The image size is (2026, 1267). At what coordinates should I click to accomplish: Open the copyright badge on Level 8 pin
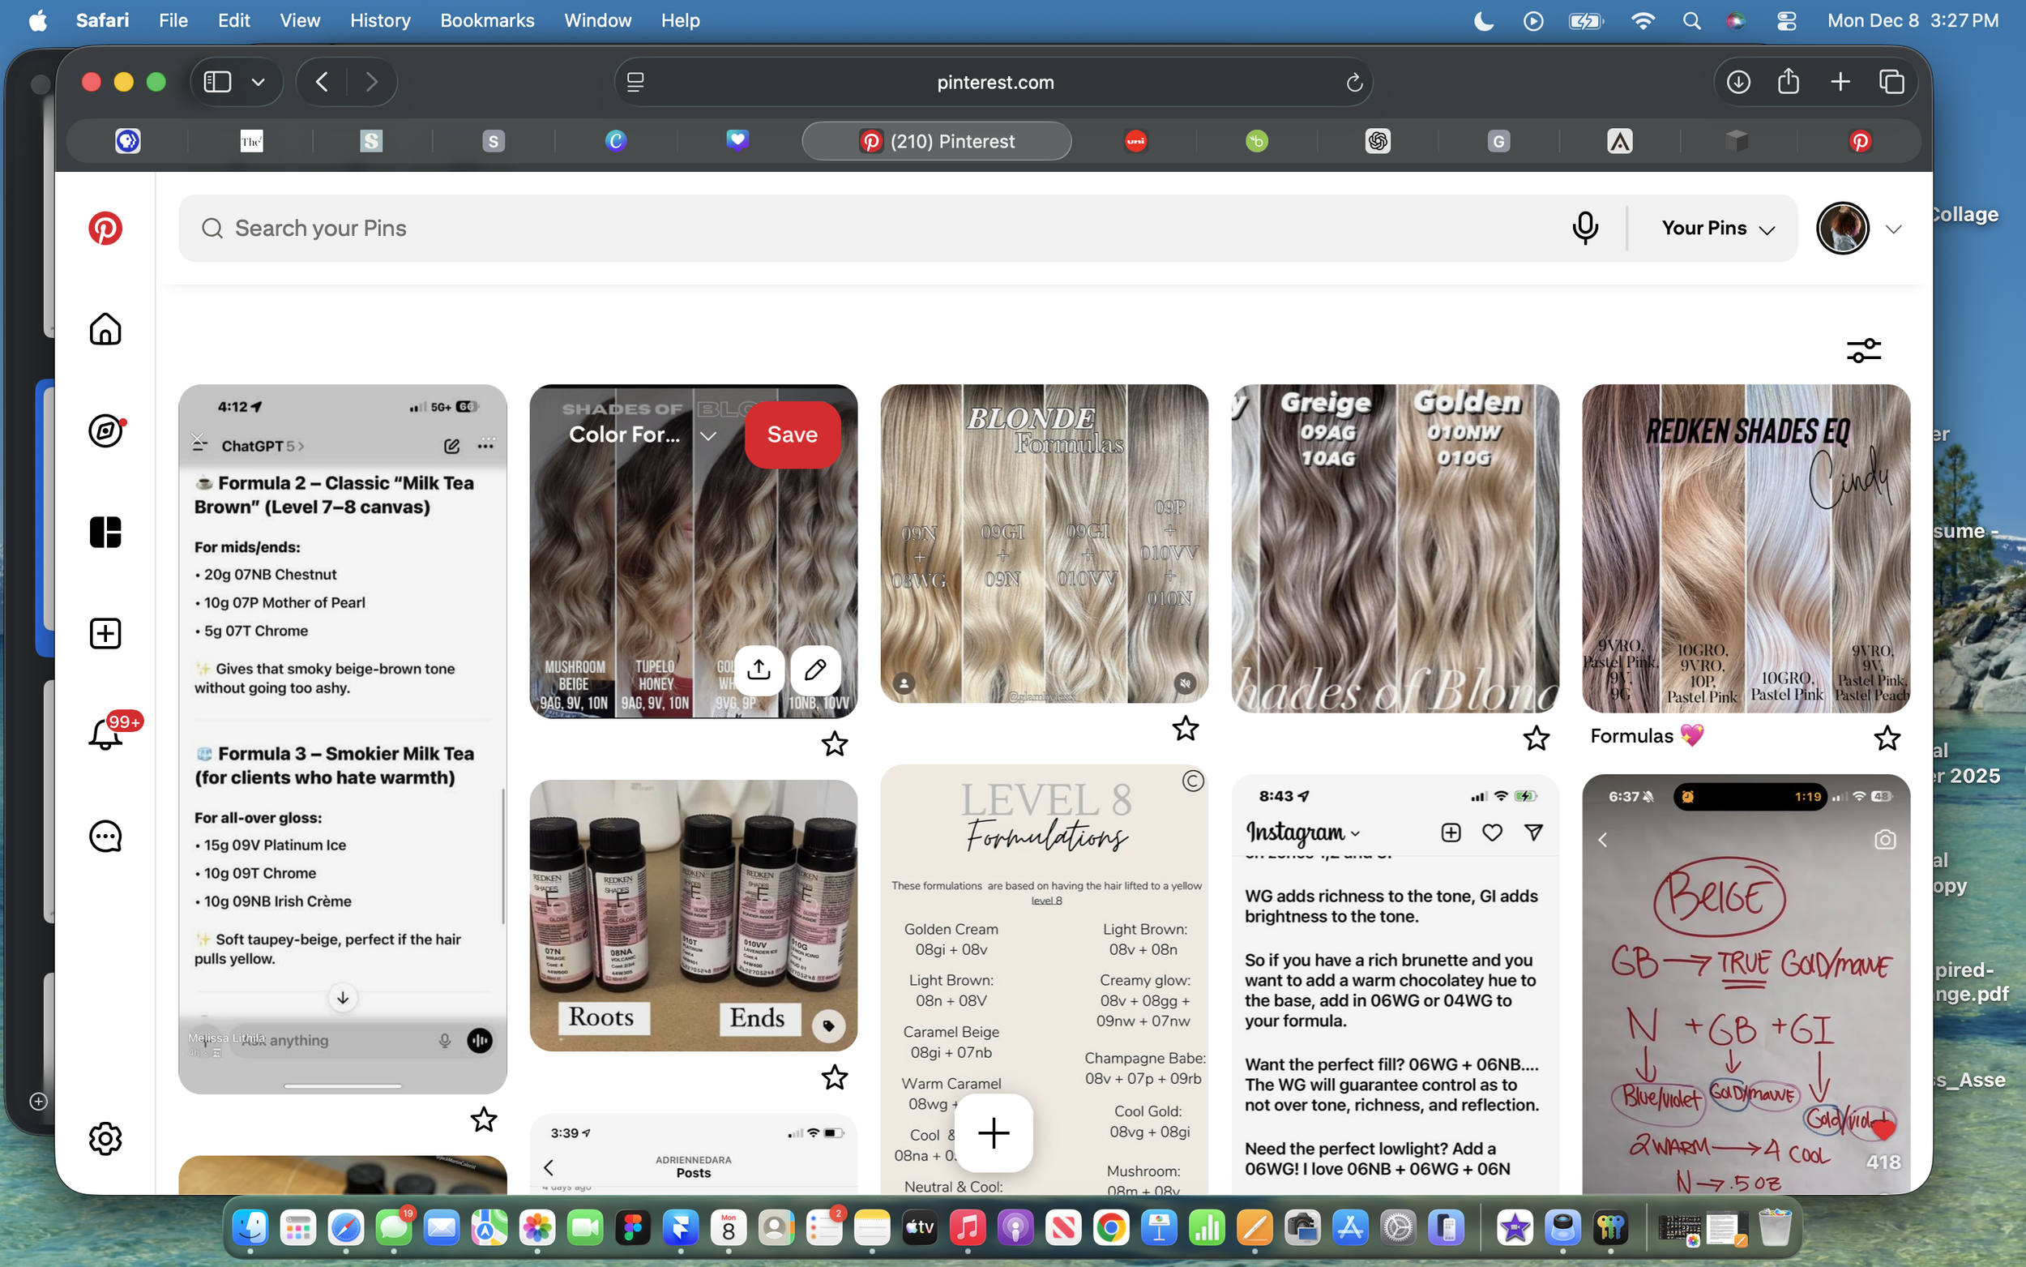[1193, 780]
